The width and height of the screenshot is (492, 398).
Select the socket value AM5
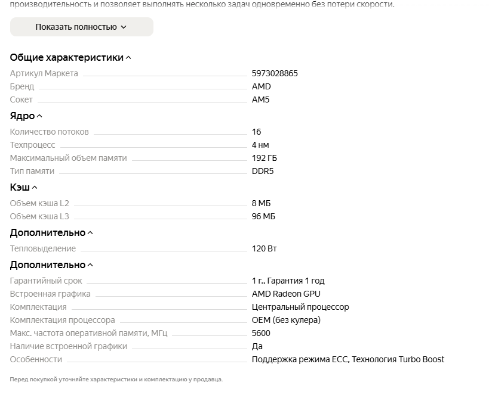(260, 99)
